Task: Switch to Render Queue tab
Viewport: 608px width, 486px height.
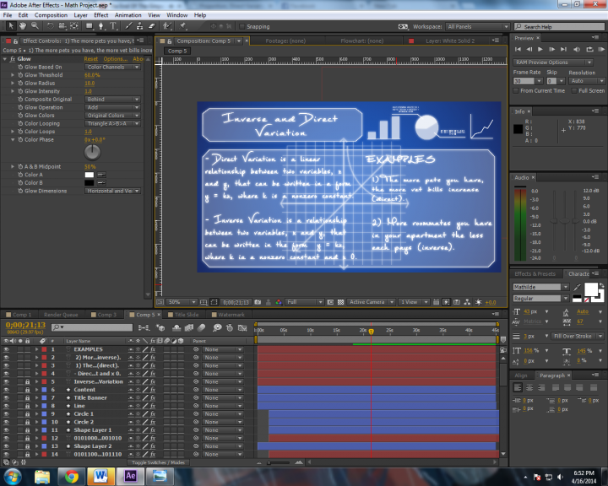Action: 61,315
